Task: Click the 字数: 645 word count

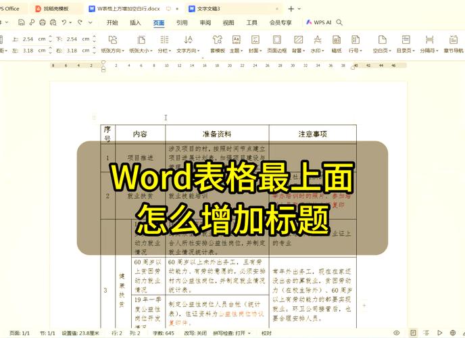Action: [x=164, y=333]
